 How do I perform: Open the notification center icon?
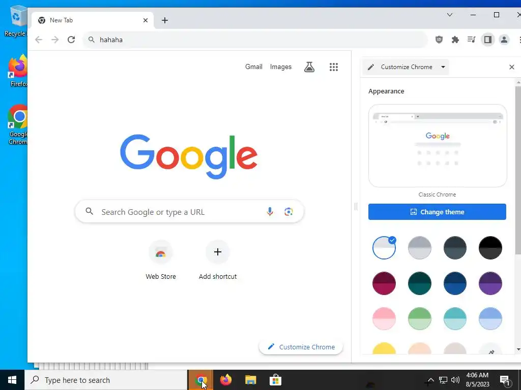pyautogui.click(x=505, y=380)
